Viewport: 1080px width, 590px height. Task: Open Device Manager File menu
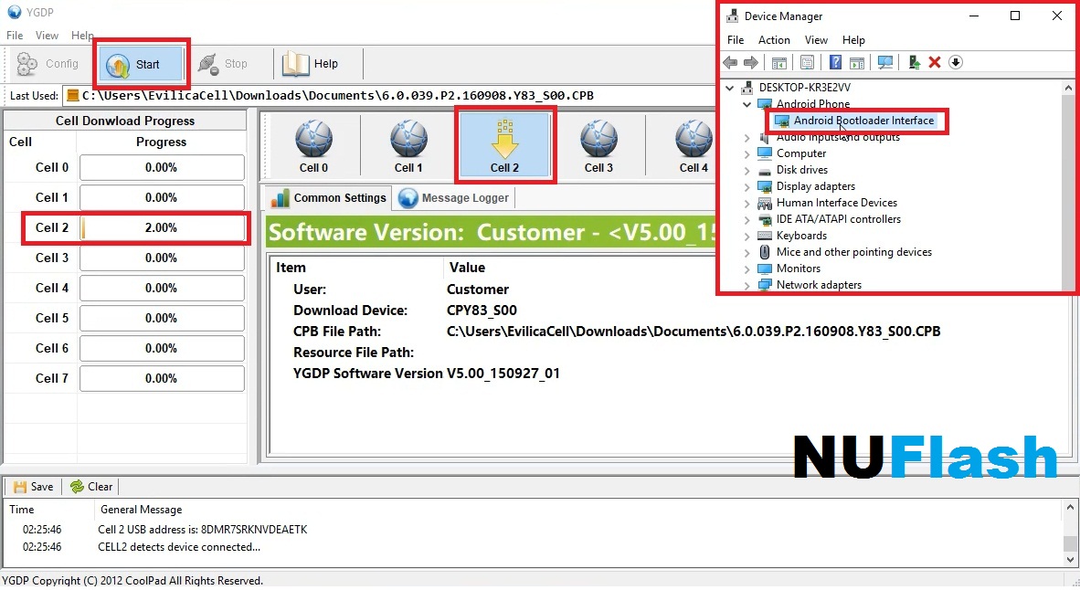(736, 40)
